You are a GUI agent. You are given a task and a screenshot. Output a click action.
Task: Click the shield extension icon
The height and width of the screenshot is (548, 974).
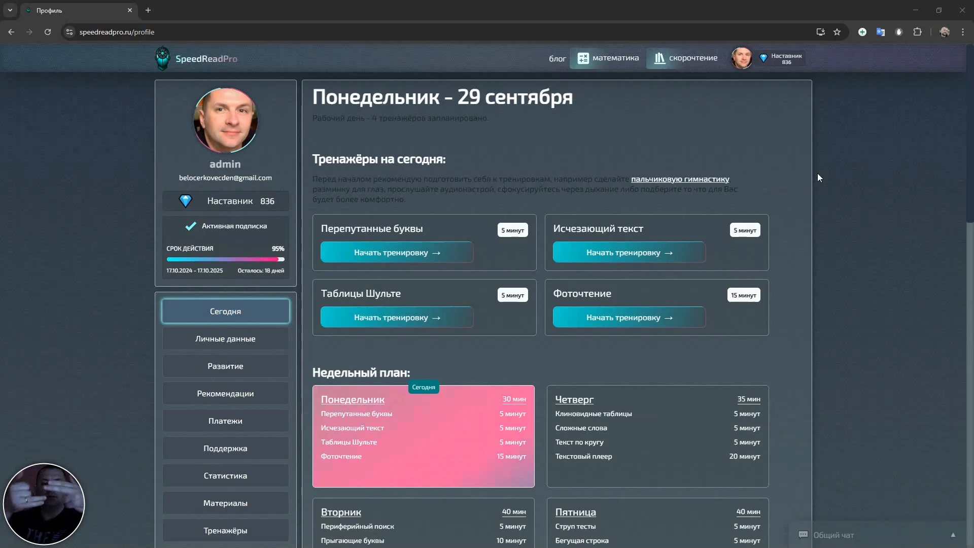(x=899, y=32)
